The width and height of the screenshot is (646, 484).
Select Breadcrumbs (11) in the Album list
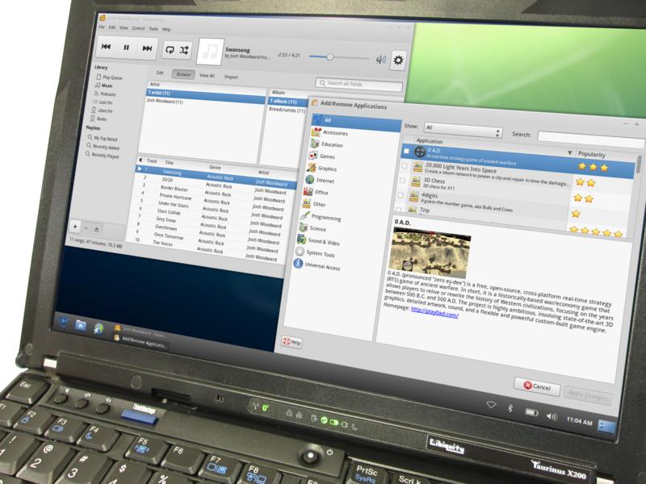point(288,110)
